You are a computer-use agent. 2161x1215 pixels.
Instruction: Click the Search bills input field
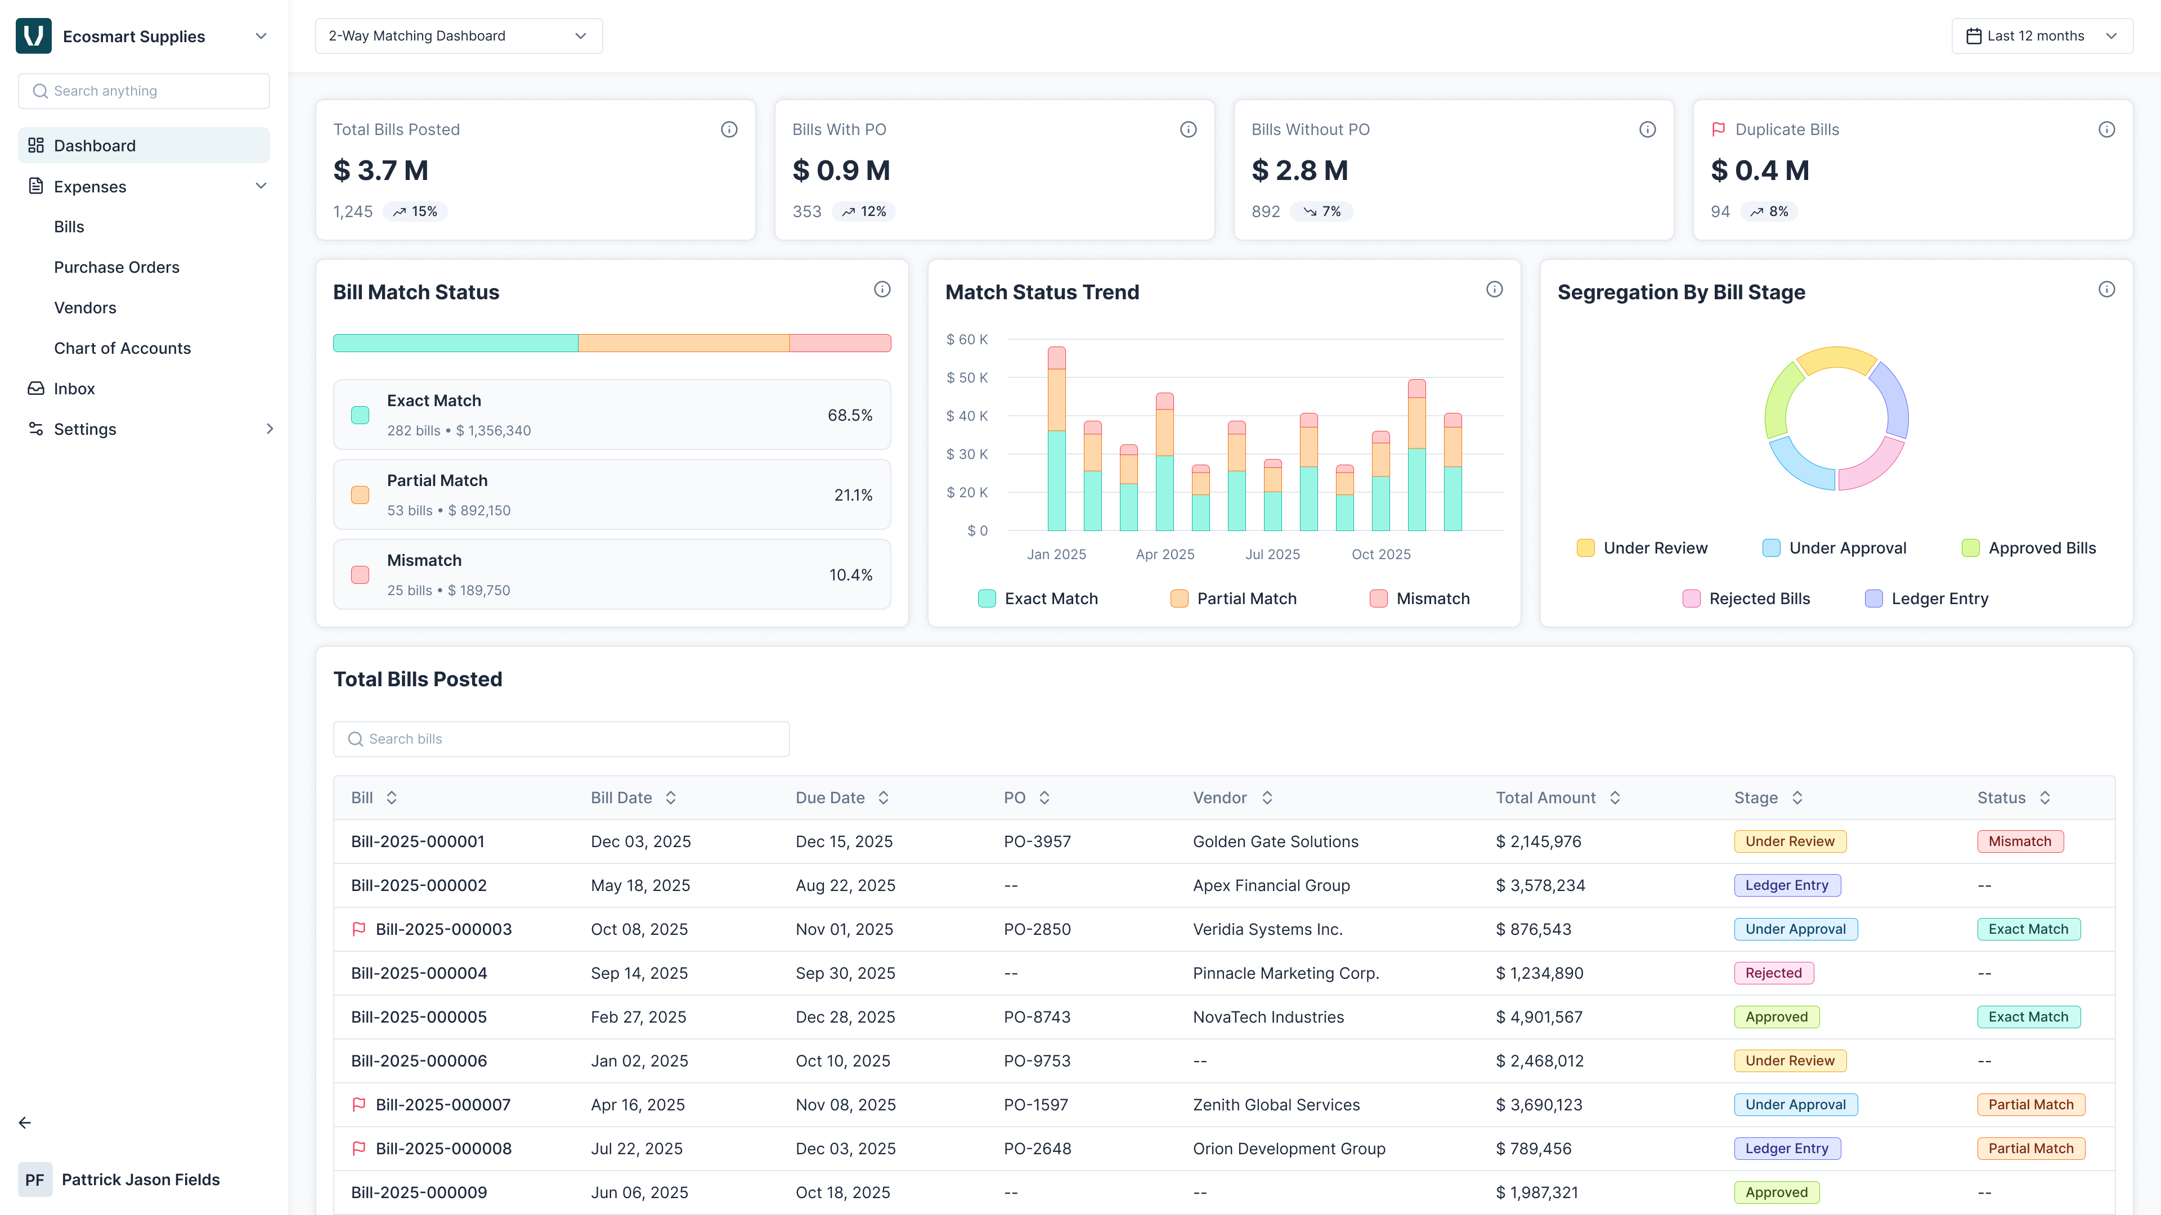click(x=561, y=739)
